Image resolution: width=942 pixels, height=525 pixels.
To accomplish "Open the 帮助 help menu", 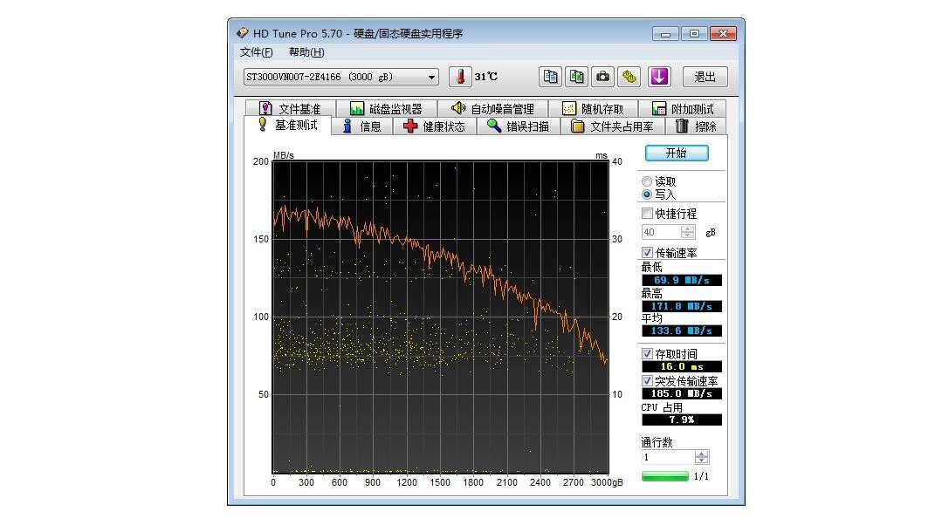I will coord(306,52).
